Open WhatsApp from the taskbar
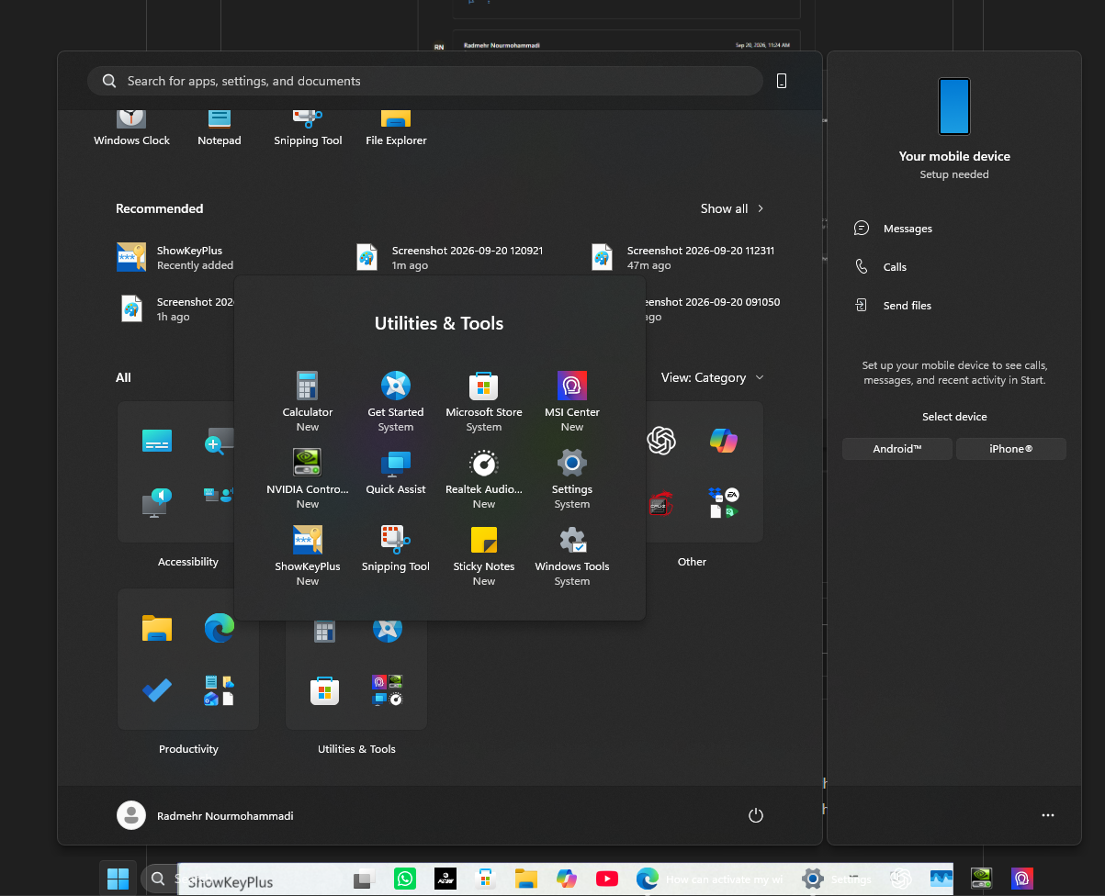This screenshot has height=896, width=1105. 405,879
